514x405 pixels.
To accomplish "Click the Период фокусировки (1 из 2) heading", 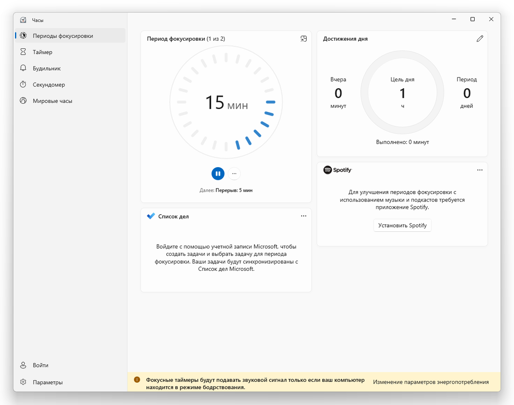I will (186, 39).
